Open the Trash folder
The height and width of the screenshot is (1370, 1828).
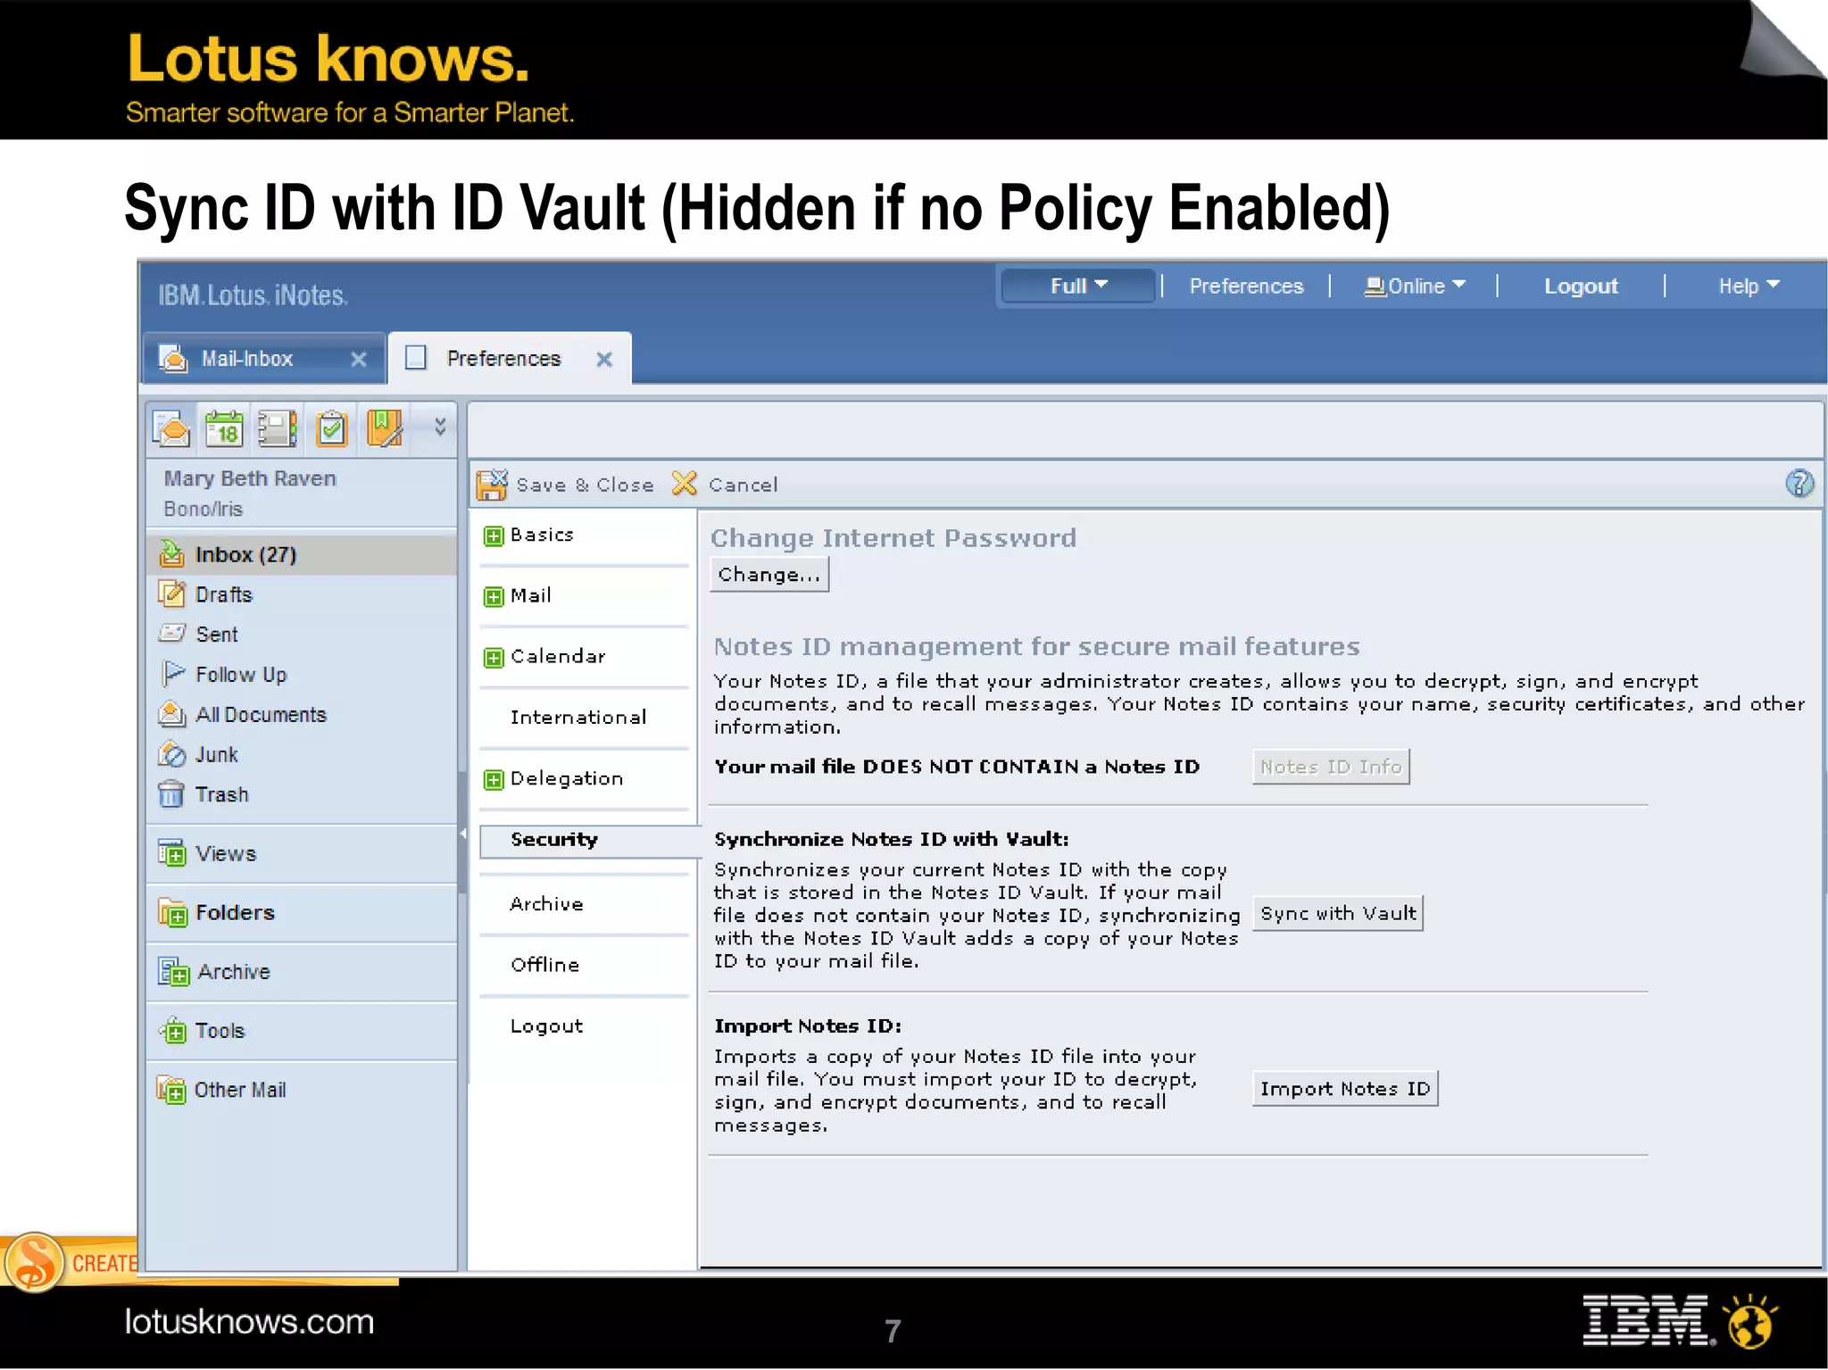click(x=221, y=794)
